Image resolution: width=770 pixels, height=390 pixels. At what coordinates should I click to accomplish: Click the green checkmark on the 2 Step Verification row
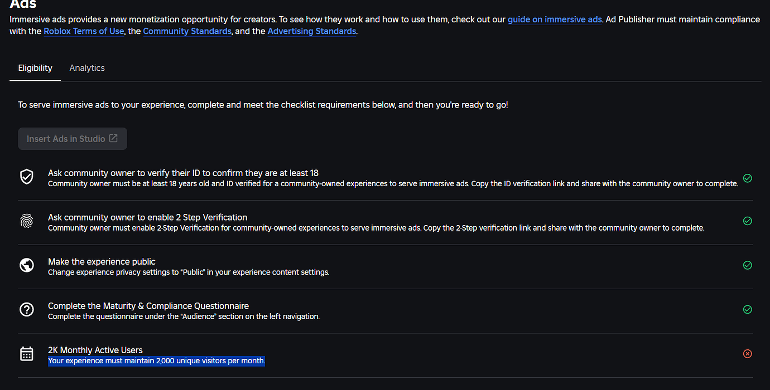click(748, 221)
